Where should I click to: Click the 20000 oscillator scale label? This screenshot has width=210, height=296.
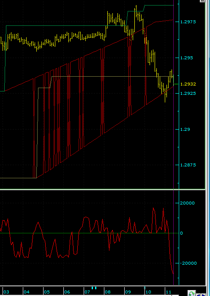pyautogui.click(x=187, y=203)
